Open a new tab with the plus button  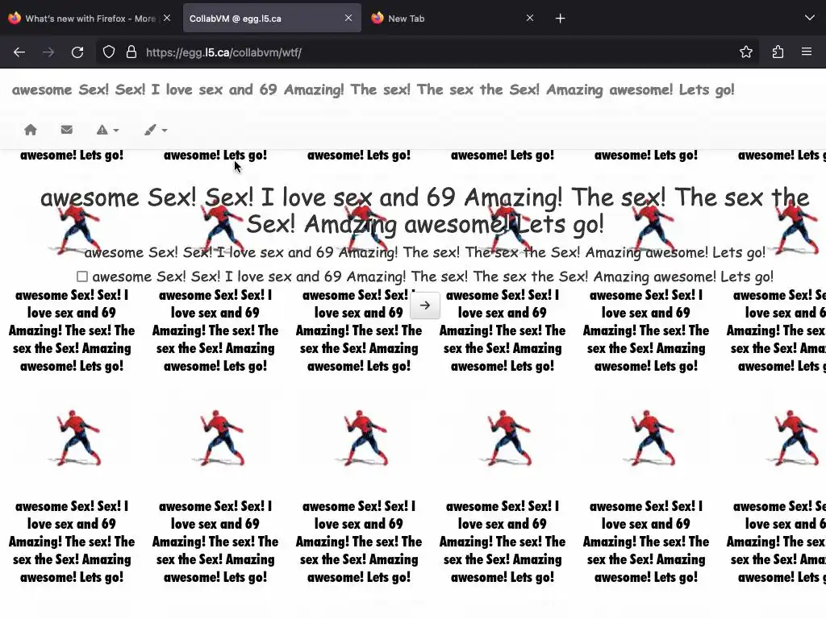pyautogui.click(x=560, y=19)
